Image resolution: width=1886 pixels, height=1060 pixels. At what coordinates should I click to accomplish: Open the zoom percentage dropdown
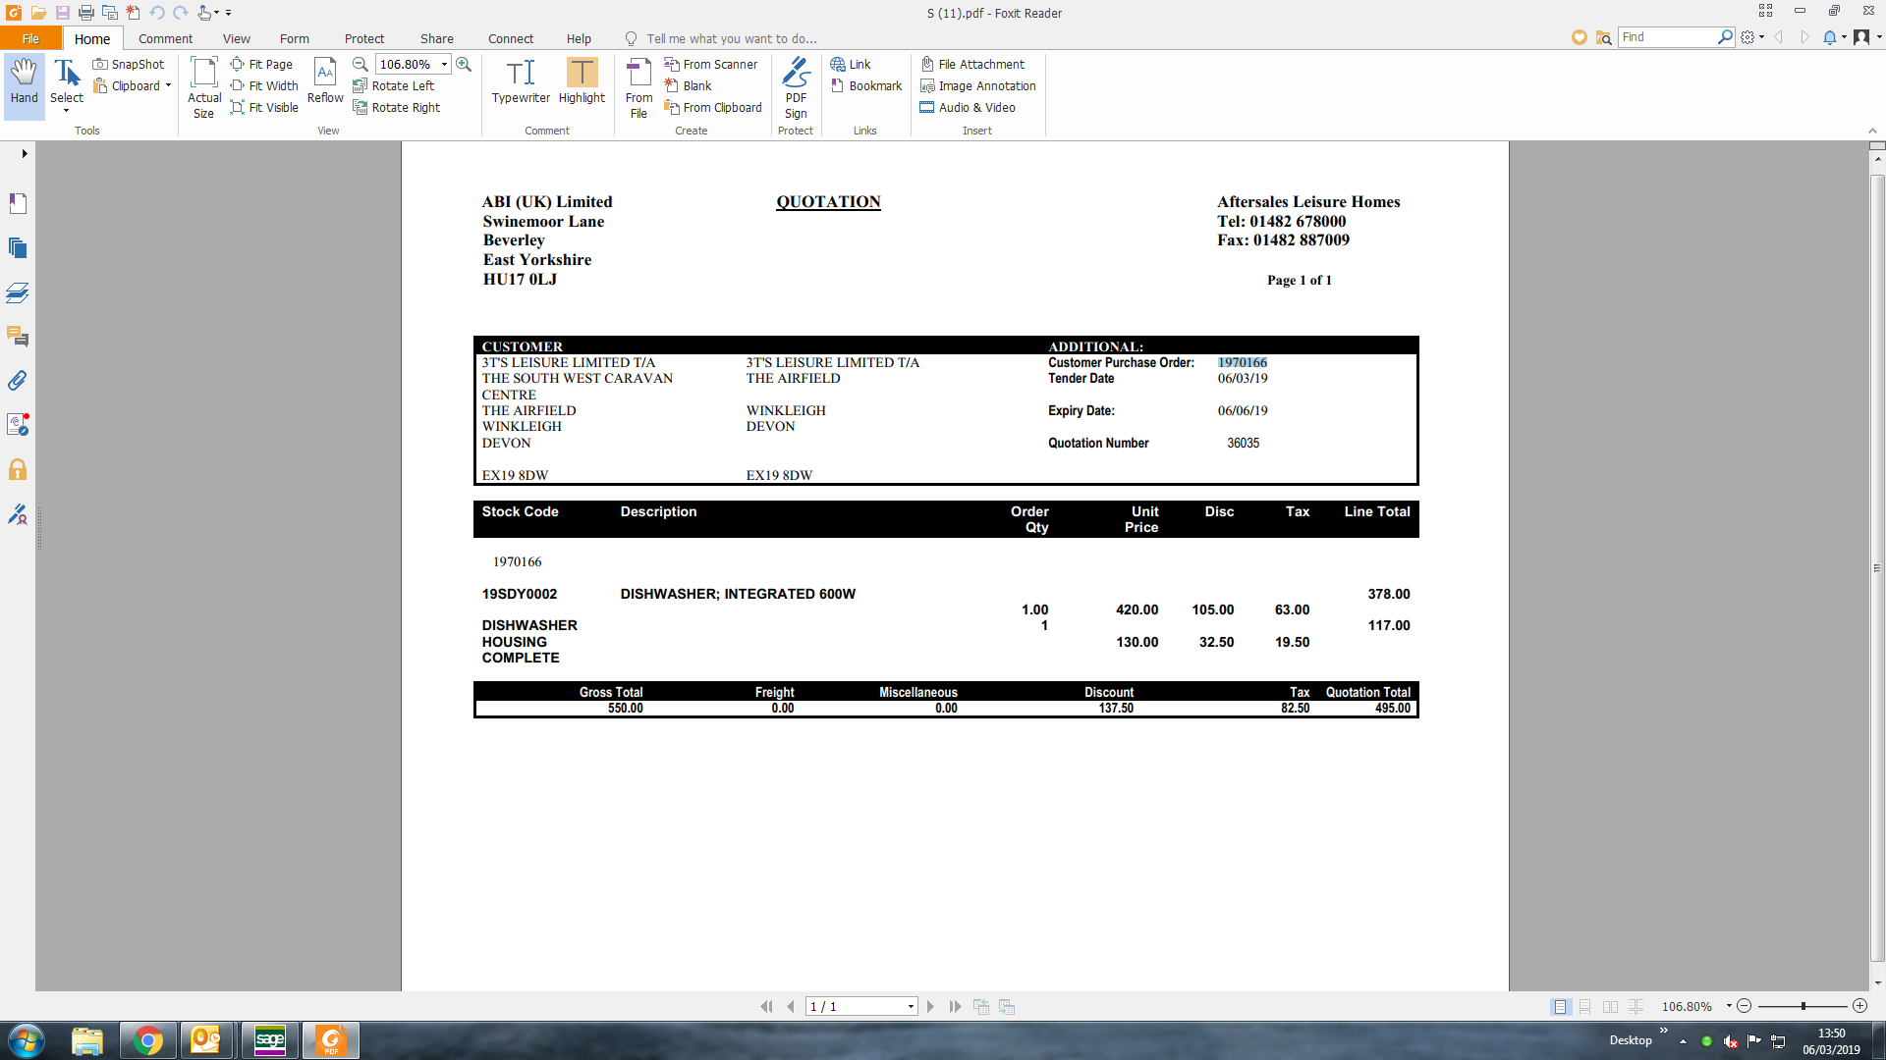tap(444, 65)
